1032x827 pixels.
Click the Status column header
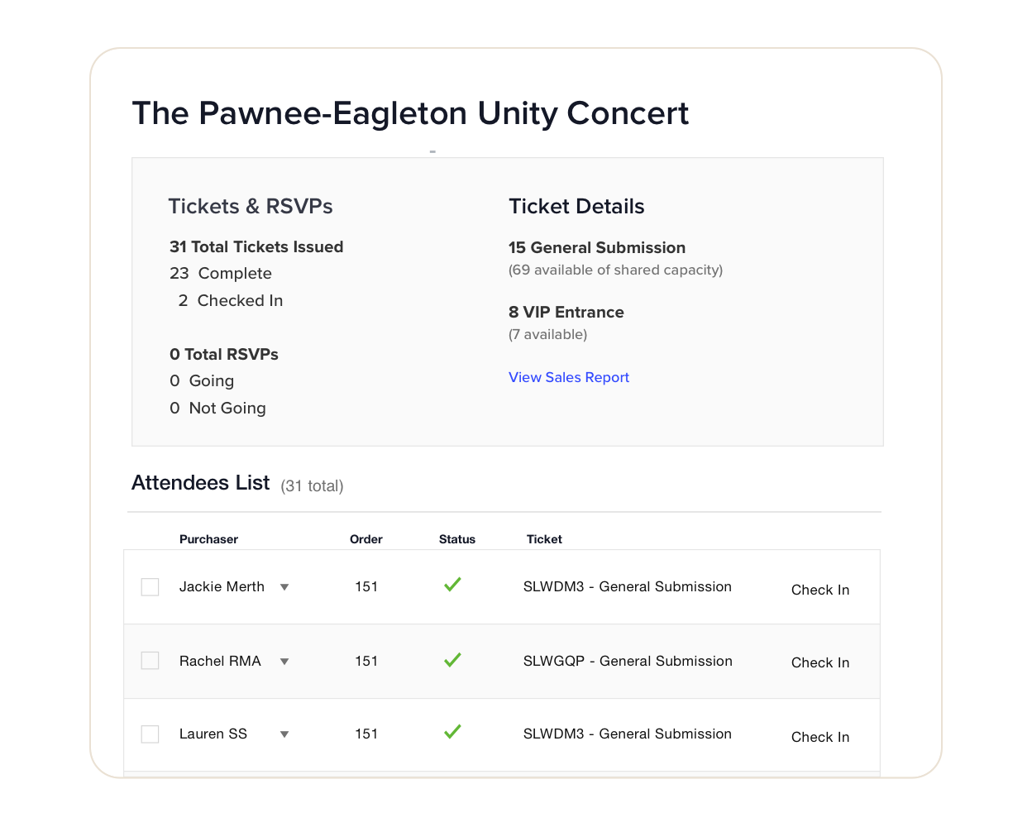click(456, 539)
